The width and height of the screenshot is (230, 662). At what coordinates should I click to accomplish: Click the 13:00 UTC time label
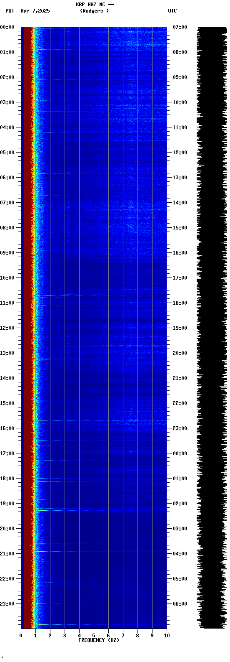(180, 178)
